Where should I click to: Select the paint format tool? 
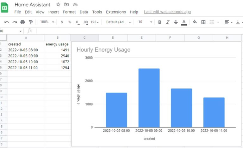point(31,22)
